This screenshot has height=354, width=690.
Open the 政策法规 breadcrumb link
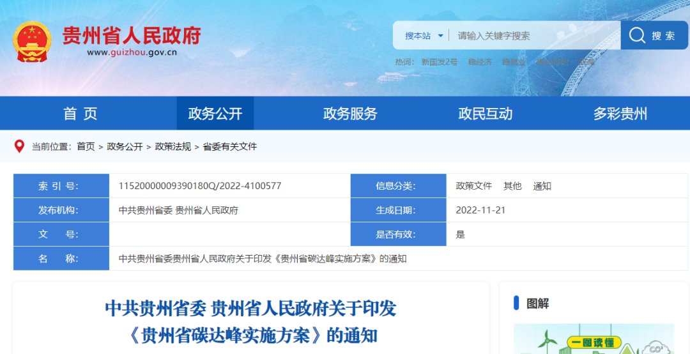pos(172,146)
